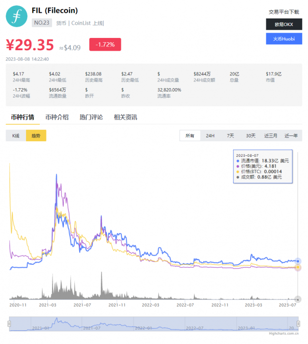Click the NO.23 rank badge
308x344 pixels.
pyautogui.click(x=42, y=23)
